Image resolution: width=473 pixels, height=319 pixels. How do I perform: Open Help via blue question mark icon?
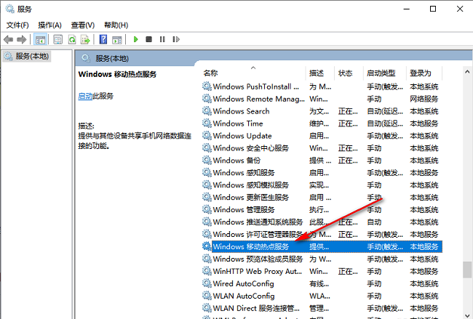(103, 39)
